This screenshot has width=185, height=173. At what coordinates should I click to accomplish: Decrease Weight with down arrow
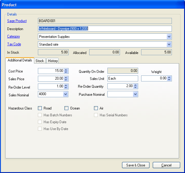tap(169, 80)
